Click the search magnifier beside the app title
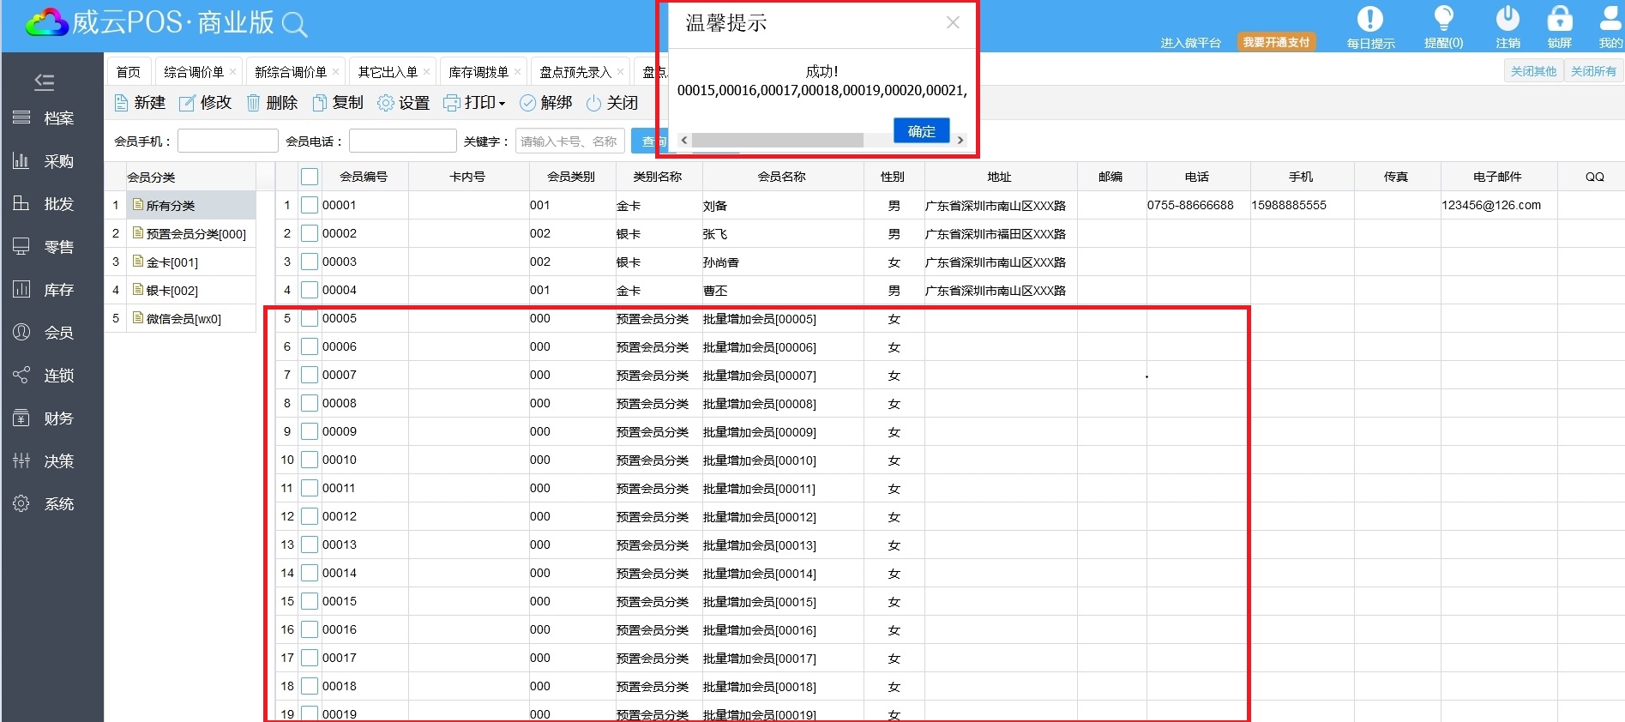1625x722 pixels. 294,25
